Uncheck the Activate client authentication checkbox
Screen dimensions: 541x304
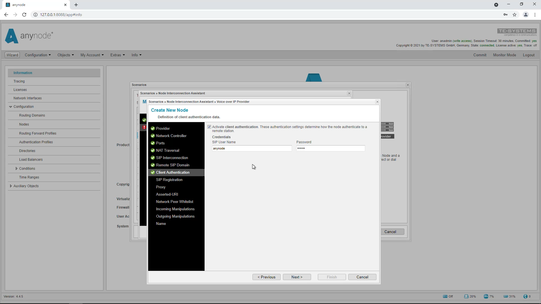tap(209, 127)
